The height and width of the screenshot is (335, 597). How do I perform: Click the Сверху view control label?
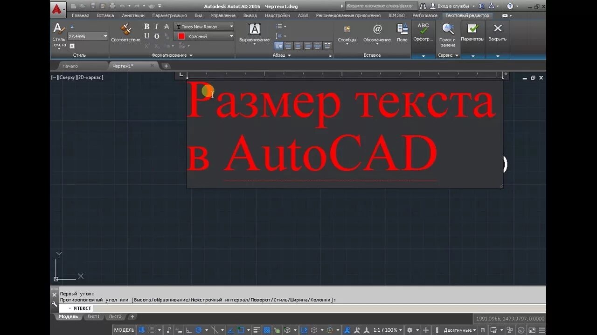click(x=67, y=77)
